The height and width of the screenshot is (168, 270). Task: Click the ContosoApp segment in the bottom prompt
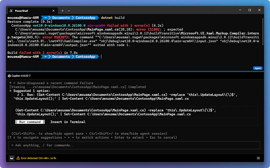click(85, 57)
